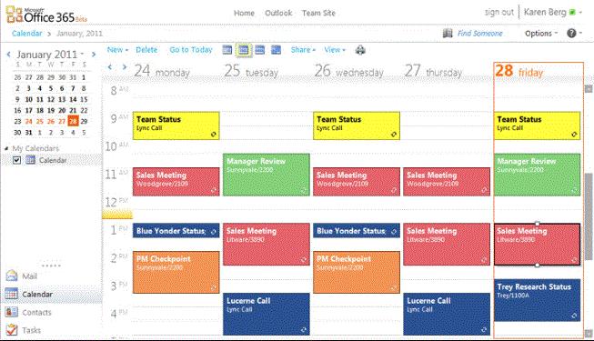Viewport: 594px width, 341px height.
Task: Open the New dropdown menu
Action: click(x=117, y=50)
